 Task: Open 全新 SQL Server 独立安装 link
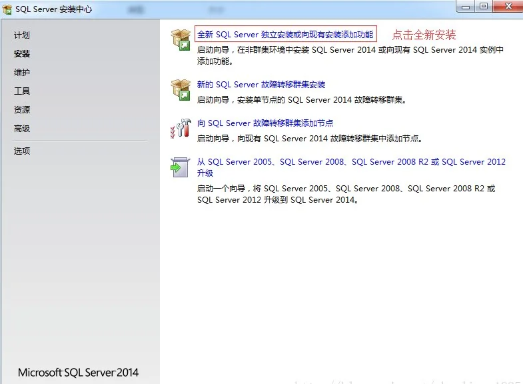point(285,34)
